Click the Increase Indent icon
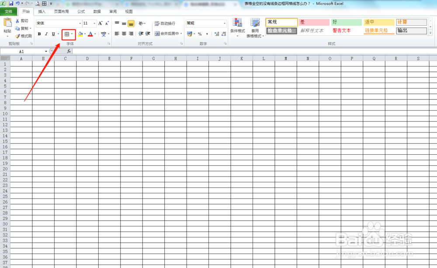 (148, 34)
